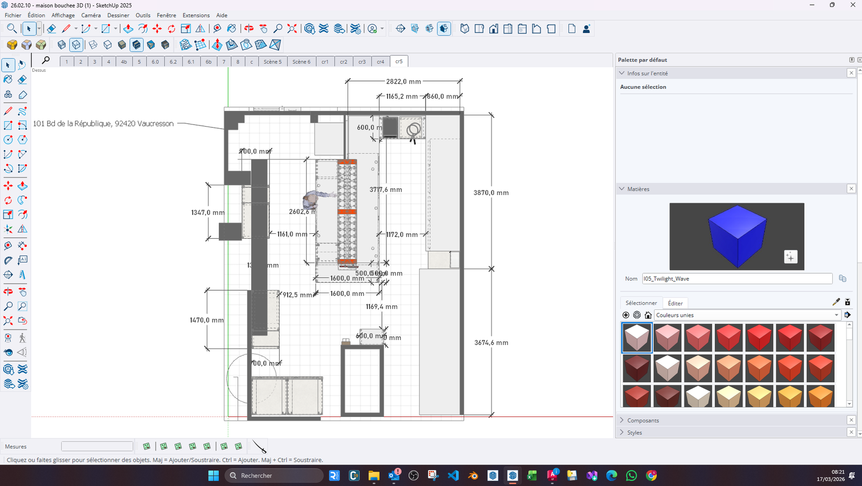Click the material Nom text field
The width and height of the screenshot is (862, 486).
pos(736,279)
